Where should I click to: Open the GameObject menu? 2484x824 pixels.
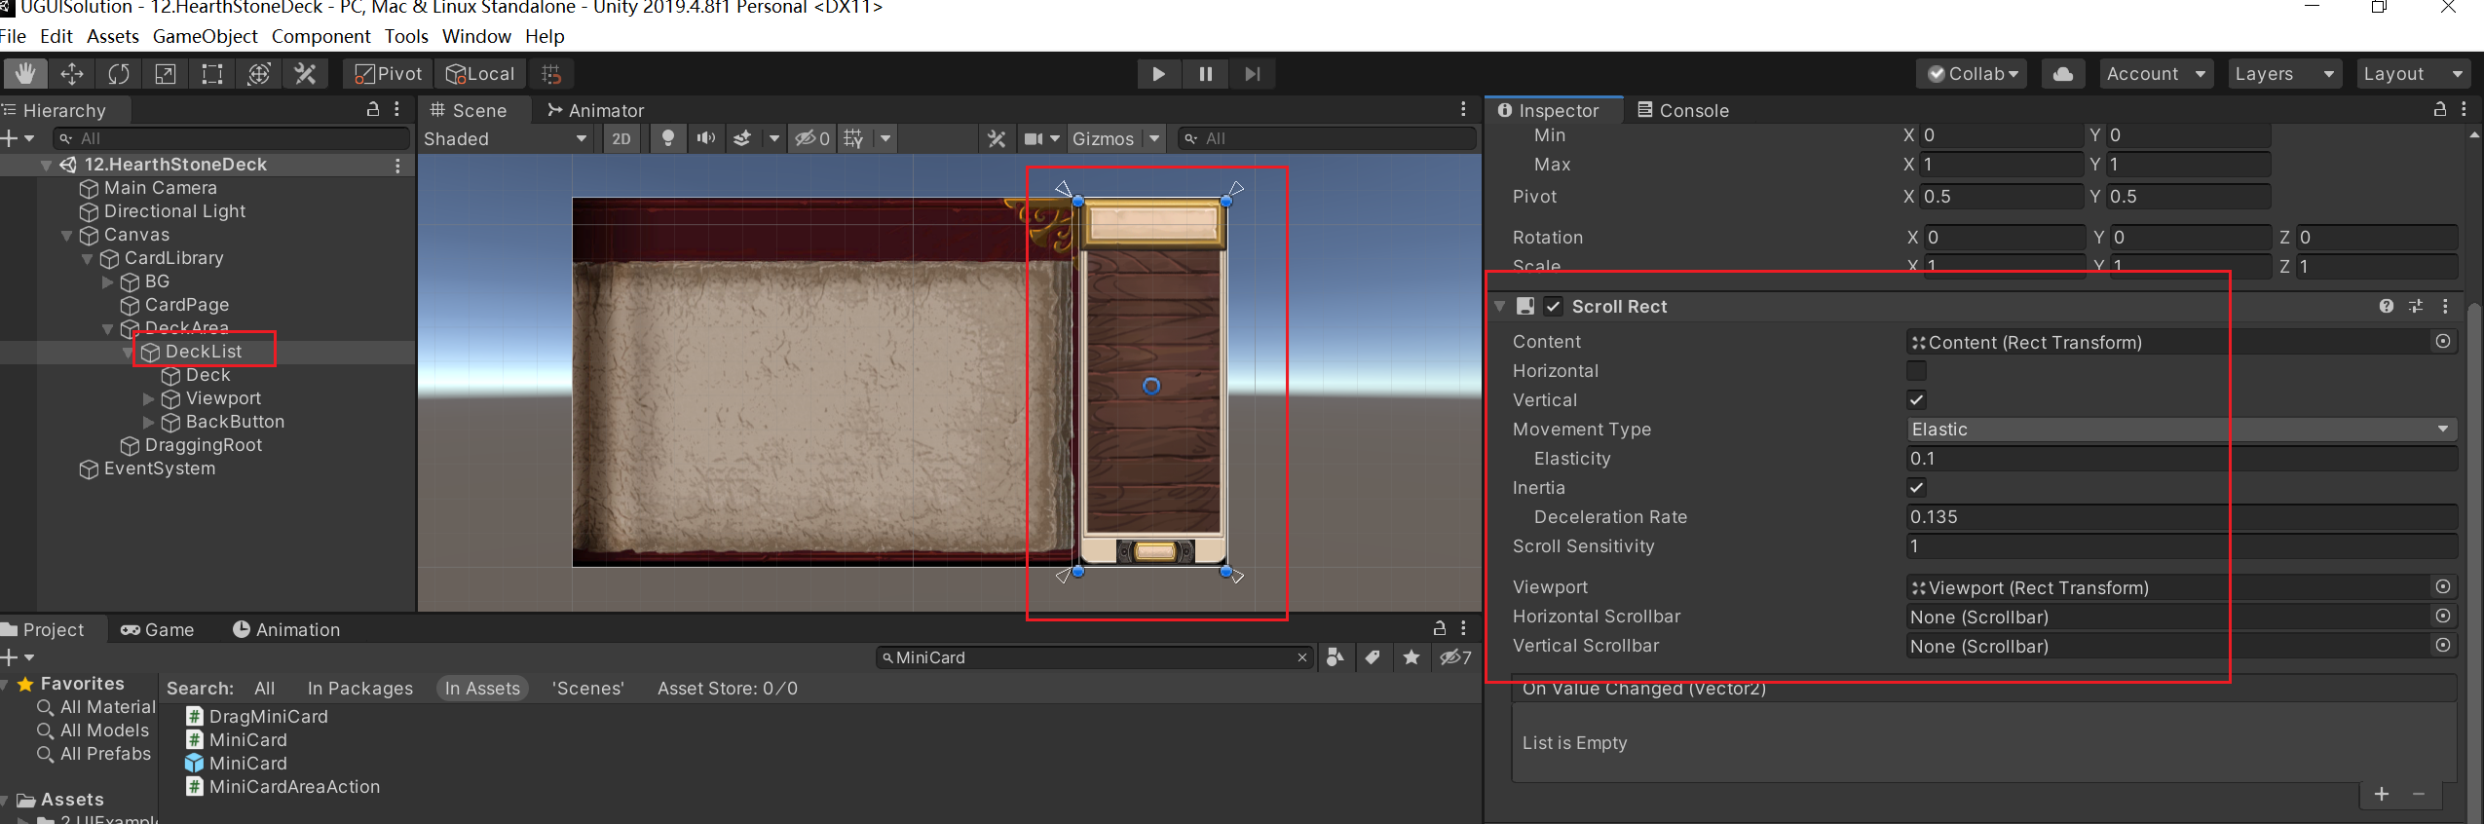[x=205, y=36]
